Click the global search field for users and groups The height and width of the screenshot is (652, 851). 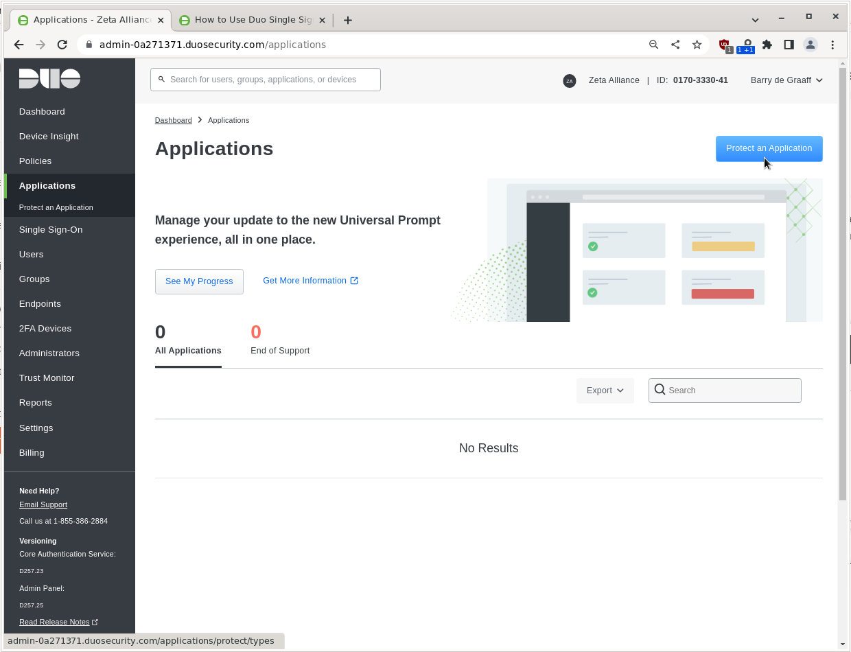tap(266, 80)
